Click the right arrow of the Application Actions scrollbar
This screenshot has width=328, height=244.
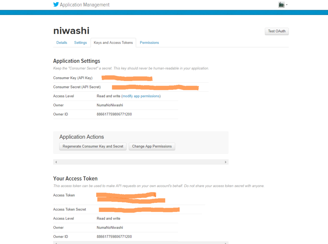[225, 162]
